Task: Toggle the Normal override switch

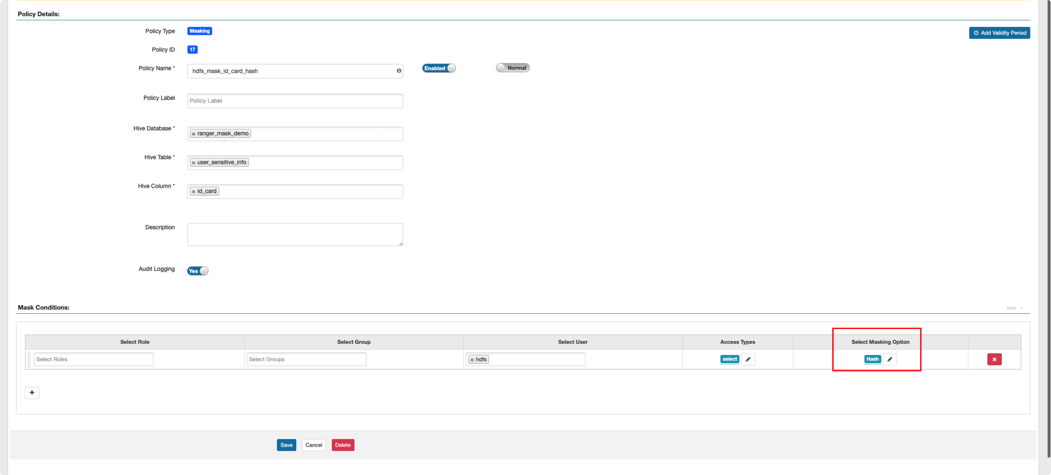Action: (x=513, y=68)
